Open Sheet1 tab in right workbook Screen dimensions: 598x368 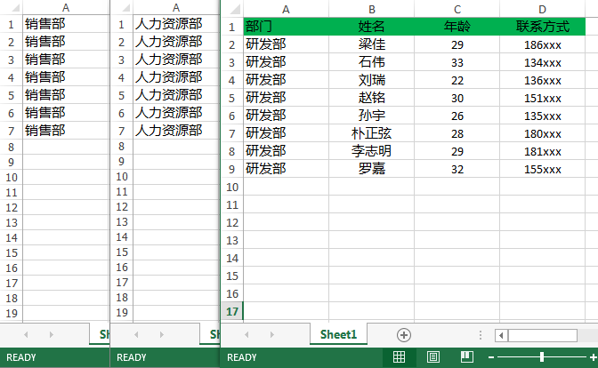point(338,334)
